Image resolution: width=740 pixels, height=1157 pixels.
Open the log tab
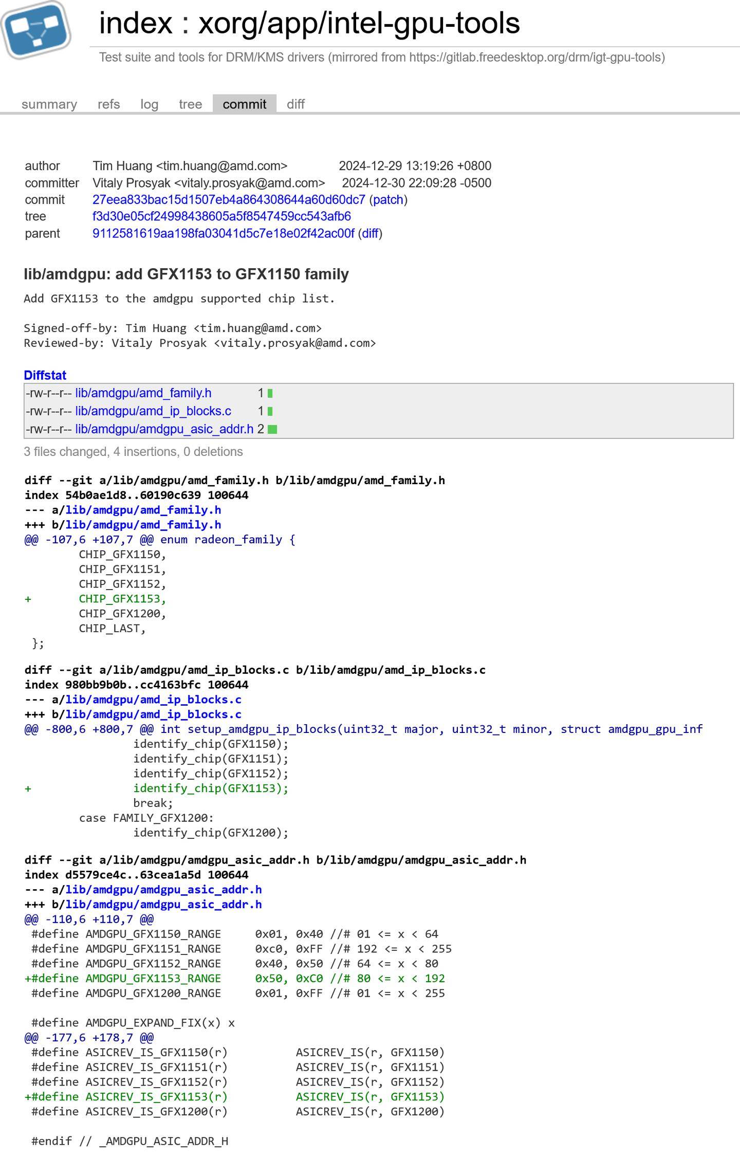[150, 104]
